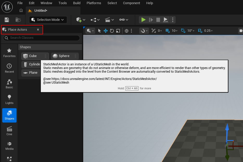Open the Edit menu

click(32, 3)
